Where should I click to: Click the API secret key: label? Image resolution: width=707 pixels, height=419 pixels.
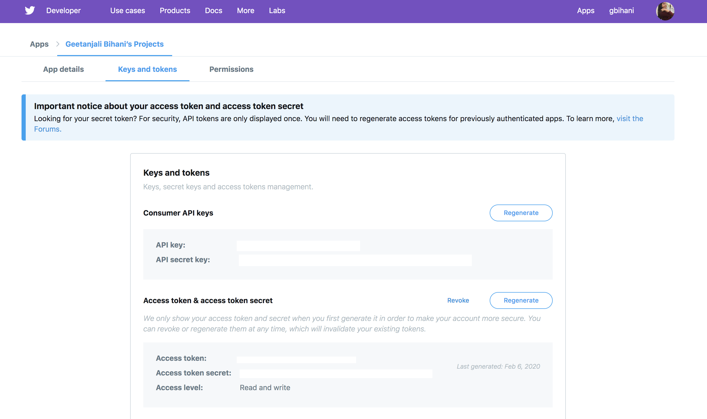[x=183, y=260]
